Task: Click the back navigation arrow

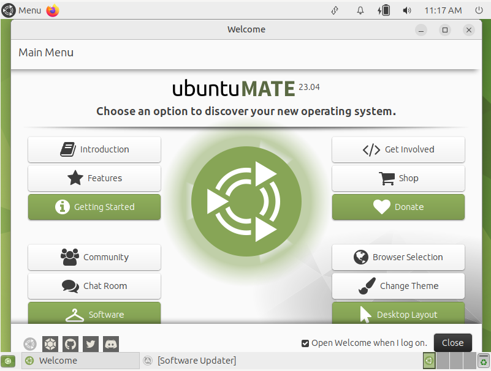Action: click(29, 343)
